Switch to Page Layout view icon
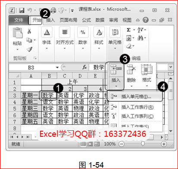Viewport: 178px width, 169px height. pos(90,144)
